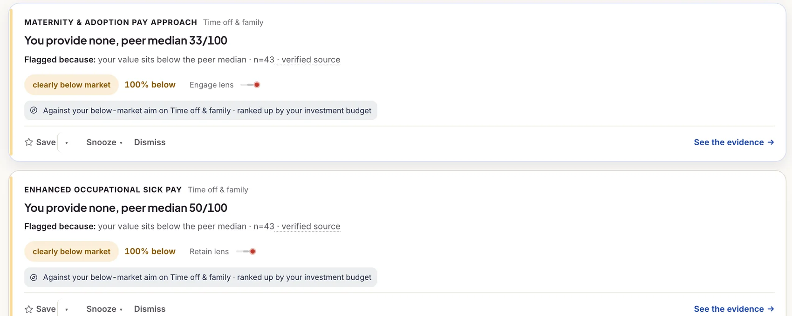Screen dimensions: 792x316
Task: Click 'clearly below market' badge on Sick Pay card
Action: click(x=71, y=251)
